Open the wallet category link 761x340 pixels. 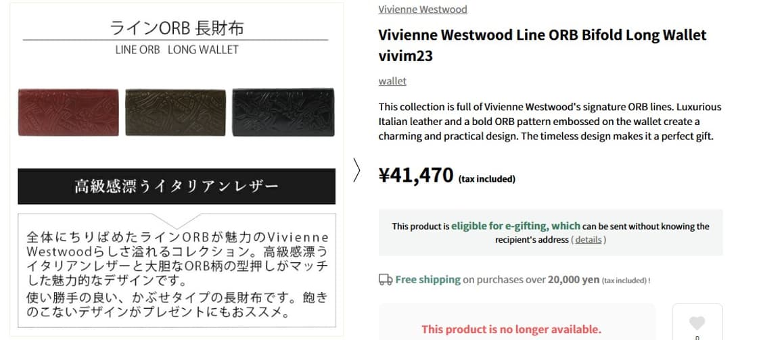pyautogui.click(x=392, y=81)
